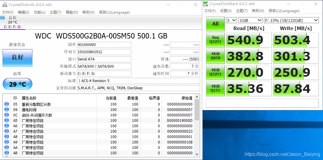
Task: Click status orb for attribute ID AA
Action: pos(7,148)
